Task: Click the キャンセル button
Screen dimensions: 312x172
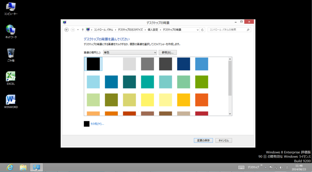Action: (223, 141)
